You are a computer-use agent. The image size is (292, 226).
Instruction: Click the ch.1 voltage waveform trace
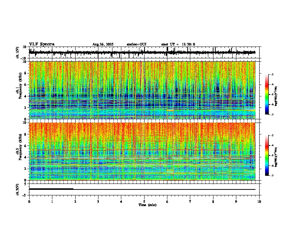pos(142,52)
